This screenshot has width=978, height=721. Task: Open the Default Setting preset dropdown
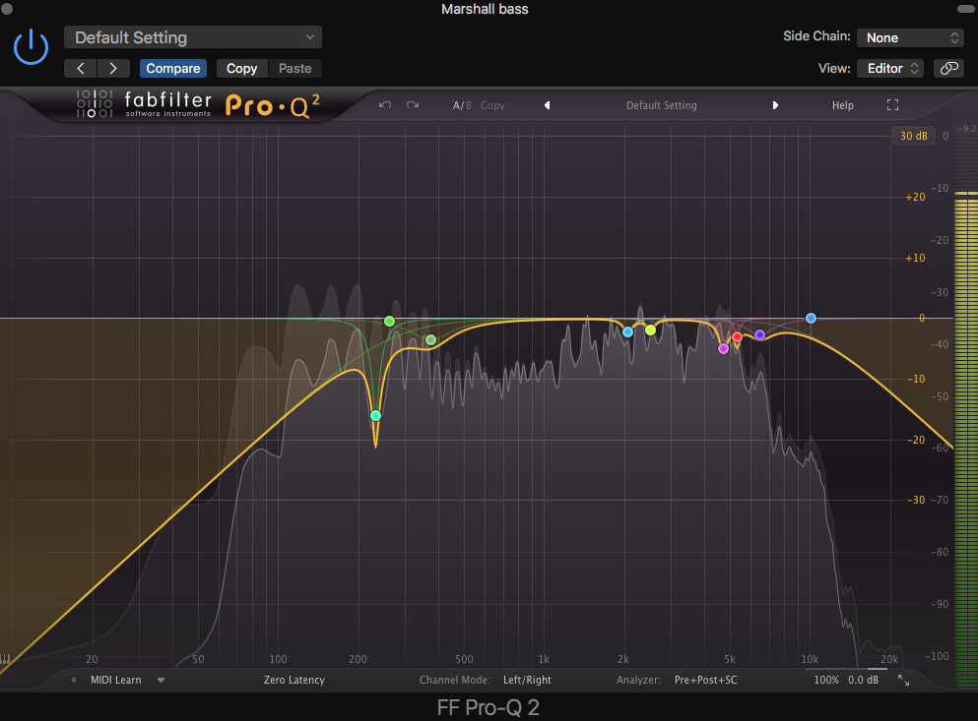(193, 37)
